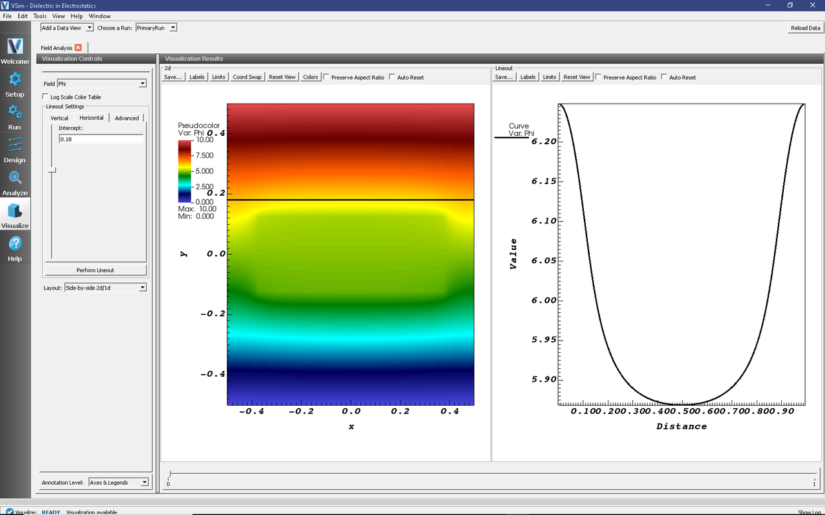
Task: Click the Intercept input field
Action: (101, 138)
